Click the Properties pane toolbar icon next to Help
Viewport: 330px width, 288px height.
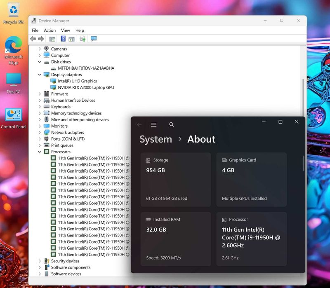tap(71, 39)
